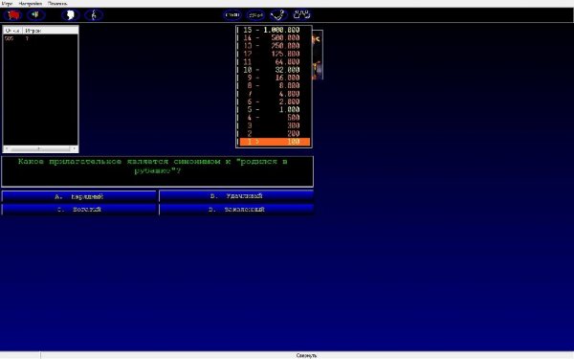Click the horizontal scrollbar in the players panel
This screenshot has height=359, width=574.
(40, 148)
